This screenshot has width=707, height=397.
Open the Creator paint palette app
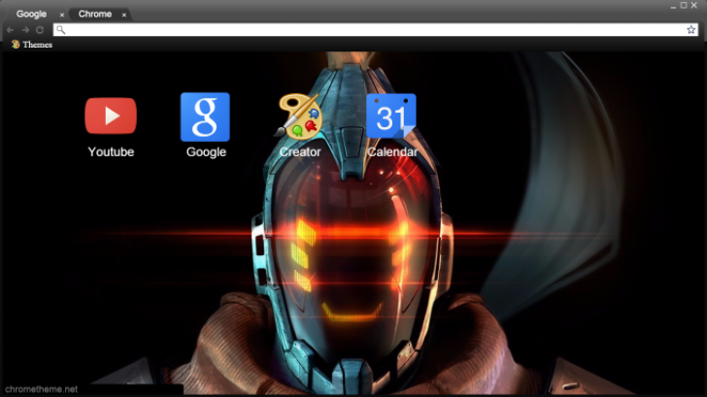[298, 116]
